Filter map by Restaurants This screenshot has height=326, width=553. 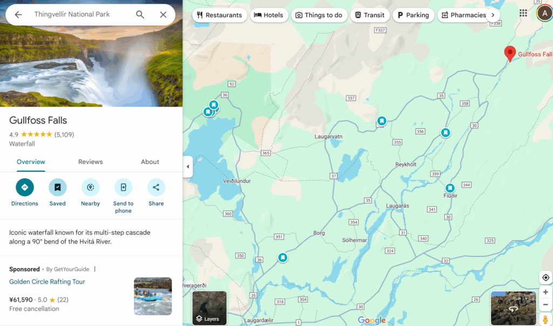coord(220,15)
